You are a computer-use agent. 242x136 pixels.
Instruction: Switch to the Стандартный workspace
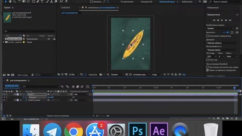click(x=146, y=2)
